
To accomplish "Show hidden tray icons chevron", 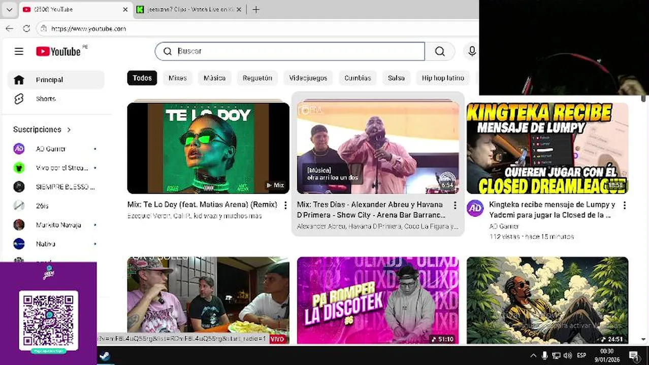I will pyautogui.click(x=533, y=355).
